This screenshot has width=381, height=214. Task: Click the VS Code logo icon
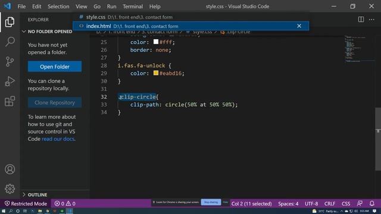pos(7,6)
